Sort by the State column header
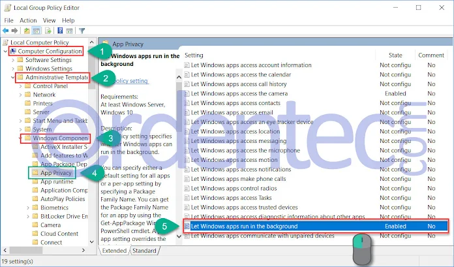 point(395,55)
